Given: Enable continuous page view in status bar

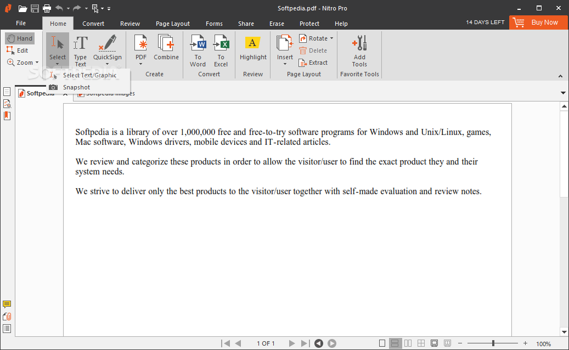Looking at the screenshot, I should [395, 343].
